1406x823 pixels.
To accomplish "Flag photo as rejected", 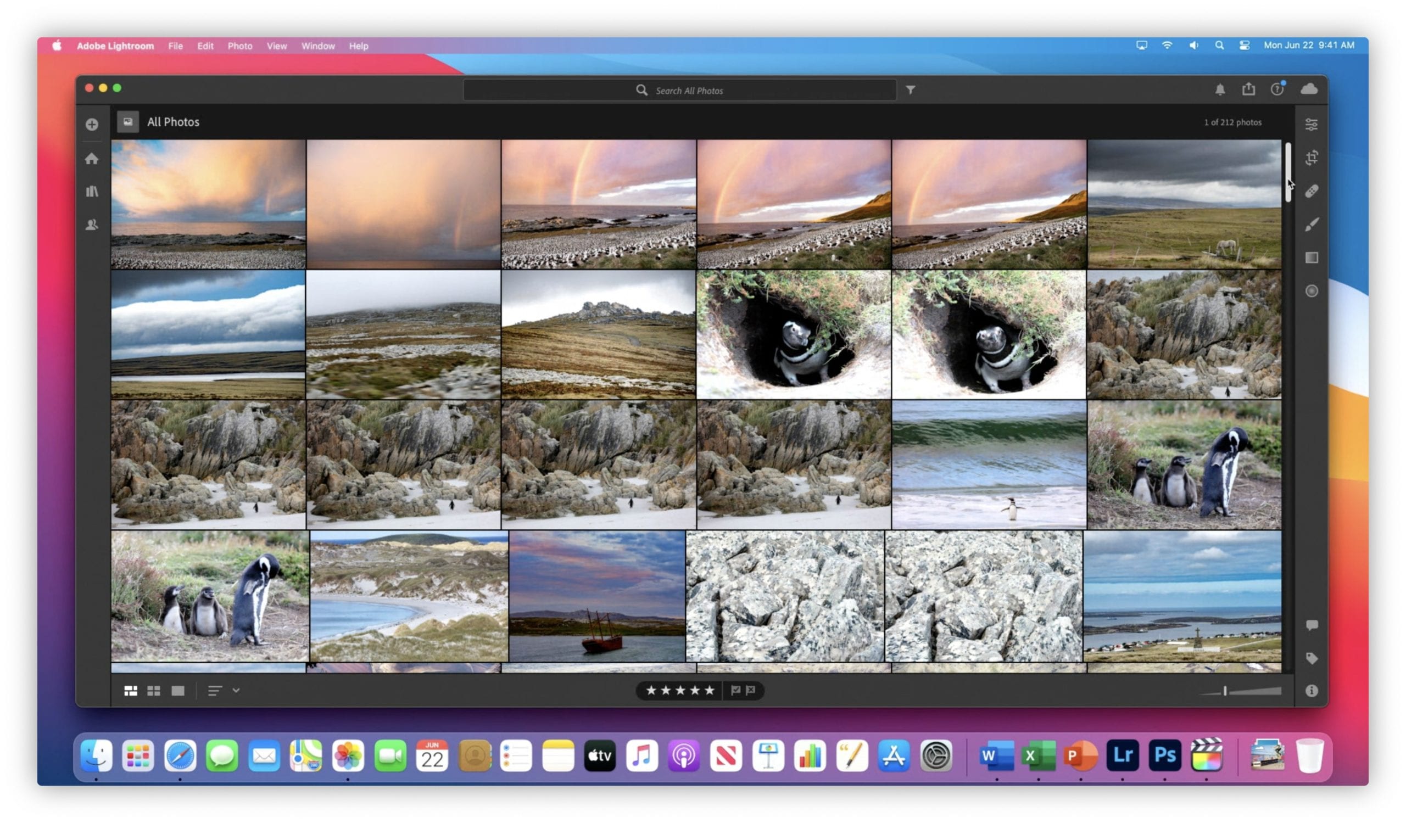I will tap(750, 690).
